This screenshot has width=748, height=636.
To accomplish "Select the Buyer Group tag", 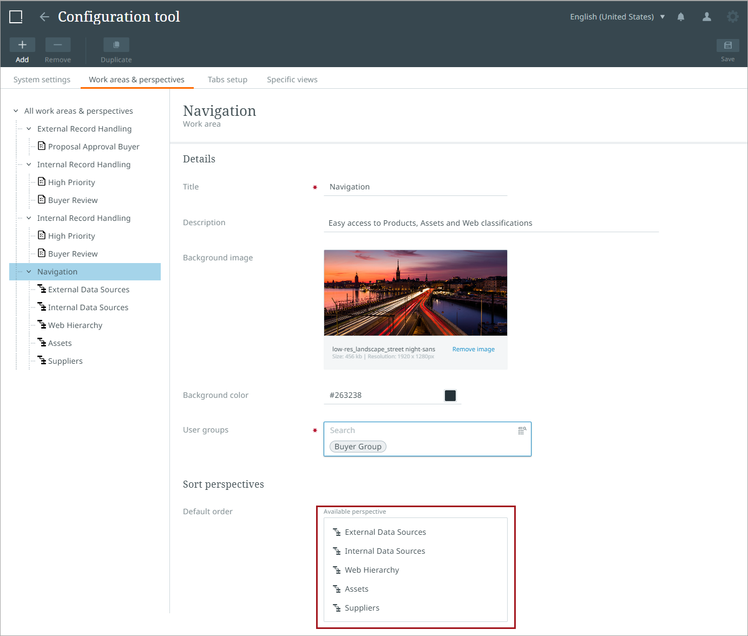I will (358, 447).
